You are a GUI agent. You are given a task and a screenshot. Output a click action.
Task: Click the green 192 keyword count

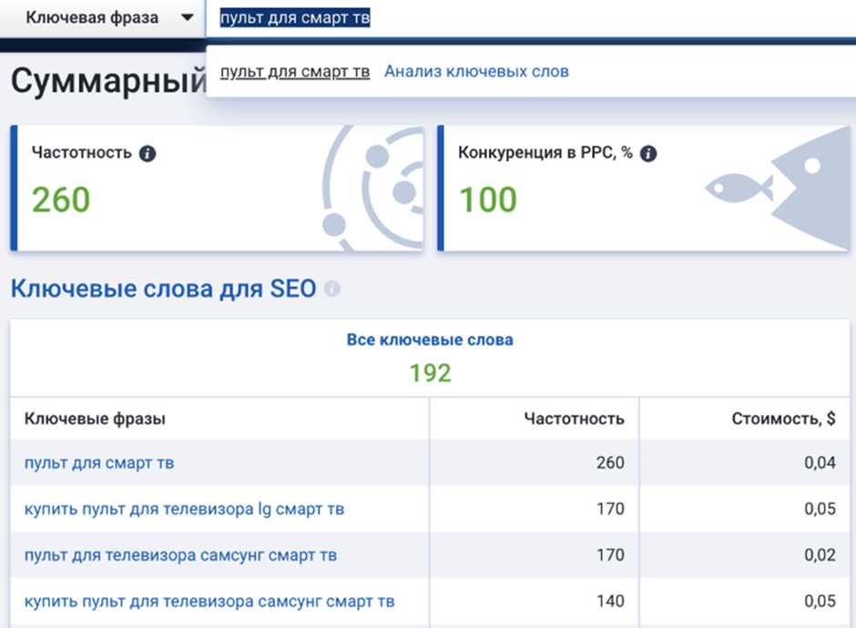coord(430,372)
